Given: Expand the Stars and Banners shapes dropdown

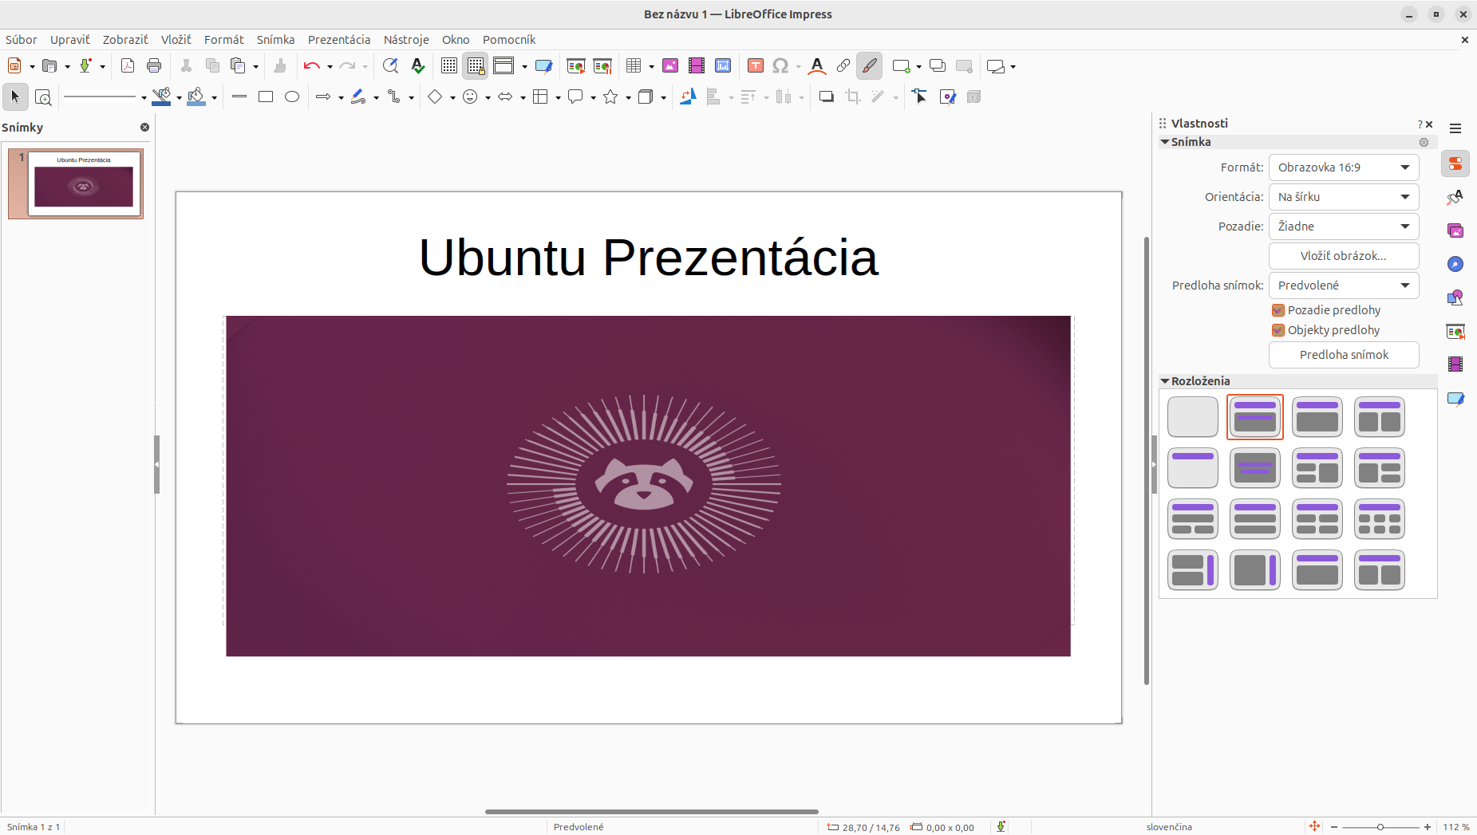Looking at the screenshot, I should pyautogui.click(x=628, y=97).
